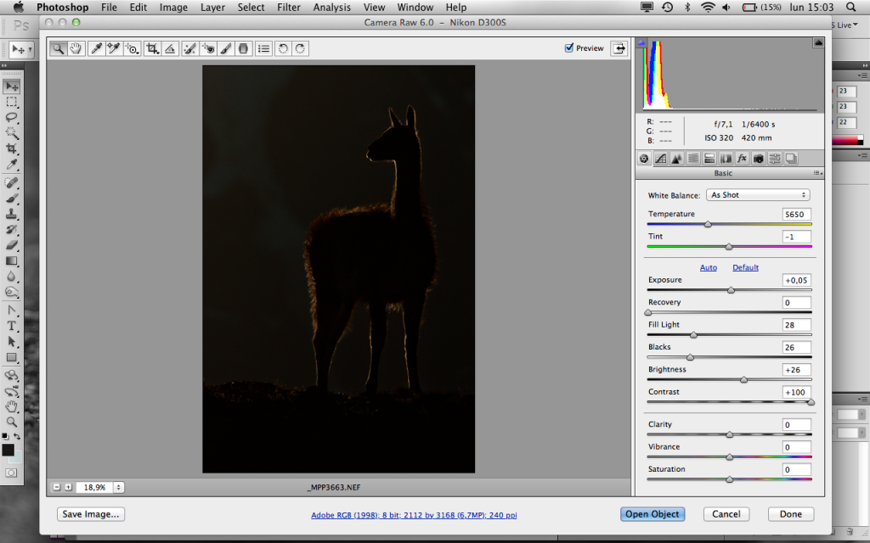870x543 pixels.
Task: Click the Done button
Action: coord(791,514)
